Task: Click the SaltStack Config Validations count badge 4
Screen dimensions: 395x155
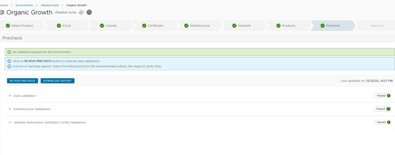Action: 389,122
